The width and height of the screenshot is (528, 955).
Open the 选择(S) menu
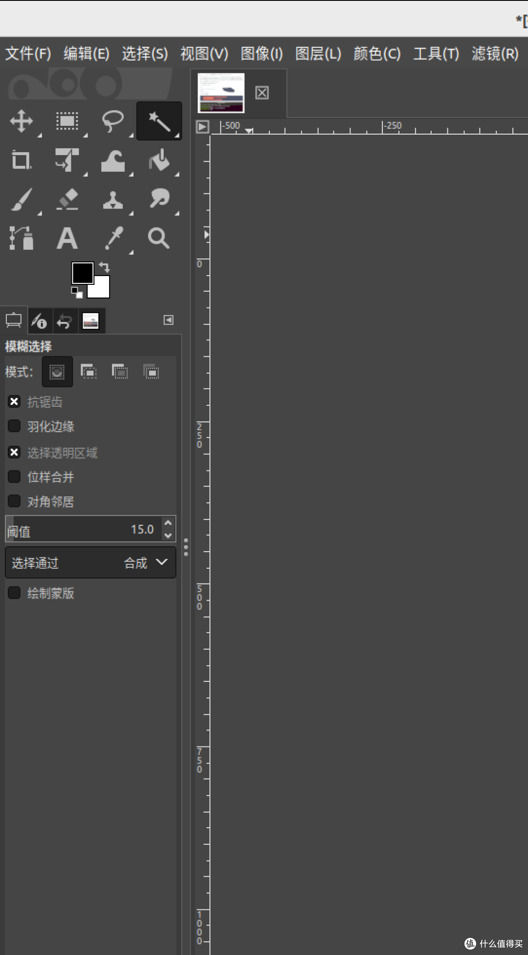(x=145, y=53)
